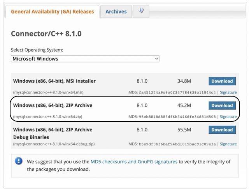Click the Windows MSI Installer row title
Image resolution: width=249 pixels, height=192 pixels.
54,81
